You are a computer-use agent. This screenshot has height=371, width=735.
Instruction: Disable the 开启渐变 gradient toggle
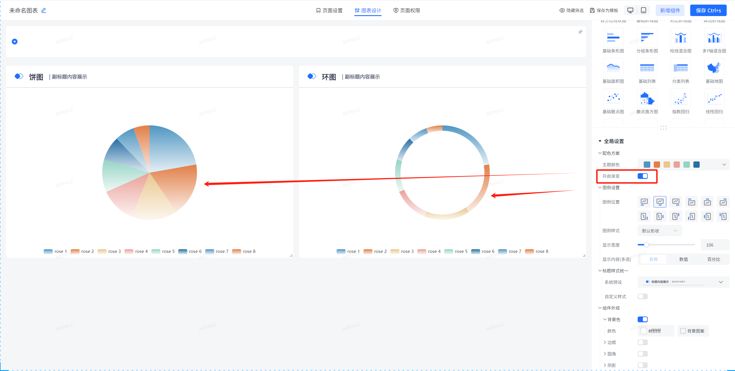(643, 176)
